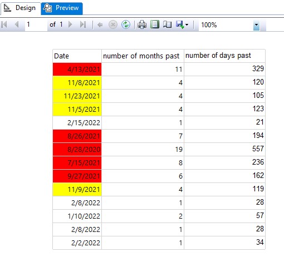
Task: Select the 11/5/2021 date cell
Action: click(x=77, y=109)
